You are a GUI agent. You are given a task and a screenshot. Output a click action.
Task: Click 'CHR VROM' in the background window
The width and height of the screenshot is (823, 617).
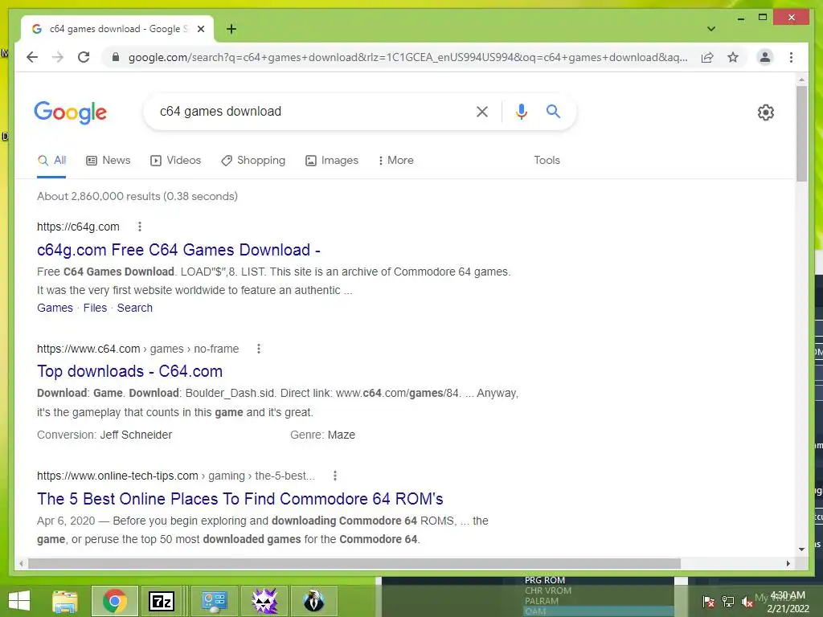click(x=548, y=590)
